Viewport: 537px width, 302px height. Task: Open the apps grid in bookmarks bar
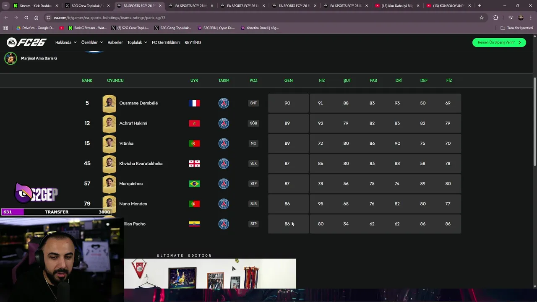tap(5, 28)
